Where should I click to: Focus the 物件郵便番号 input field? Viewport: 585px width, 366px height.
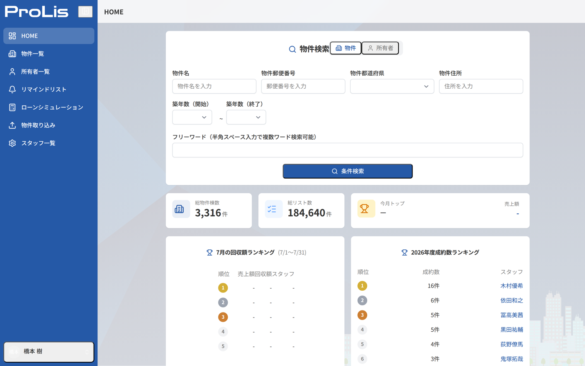[x=303, y=87]
